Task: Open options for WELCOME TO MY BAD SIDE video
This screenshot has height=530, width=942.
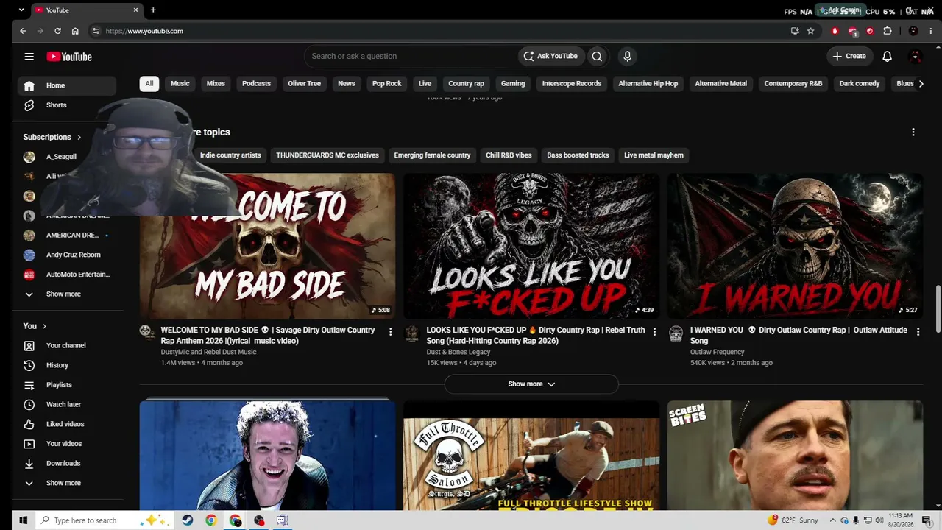Action: [x=390, y=332]
